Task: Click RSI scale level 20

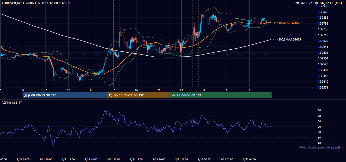Action: 319,143
